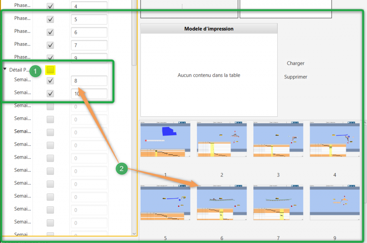Click the order field containing 6
This screenshot has width=367, height=243.
(x=89, y=32)
